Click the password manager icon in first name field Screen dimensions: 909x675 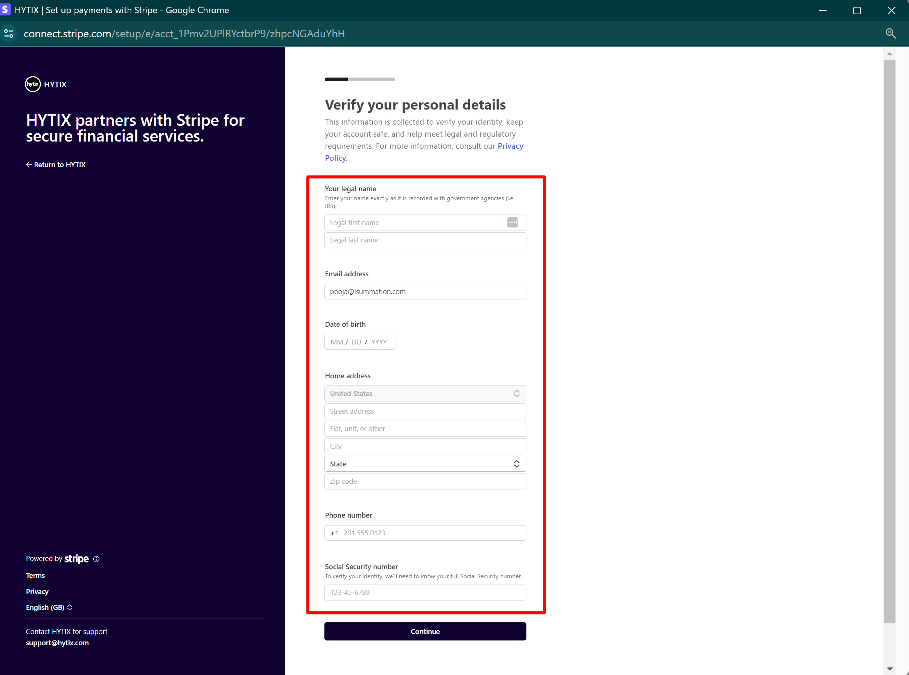512,222
